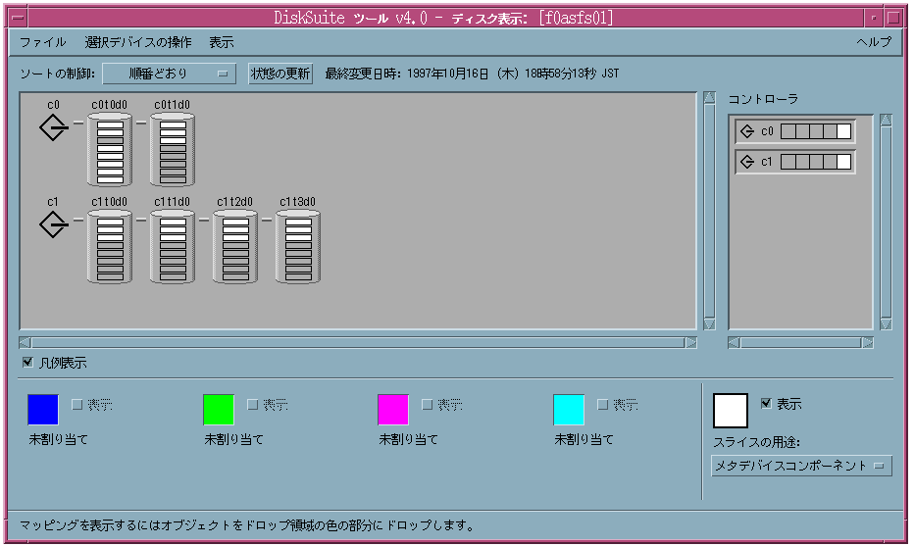The image size is (914, 546).
Task: Select the c1t1d0 disk cylinder
Action: pyautogui.click(x=173, y=247)
